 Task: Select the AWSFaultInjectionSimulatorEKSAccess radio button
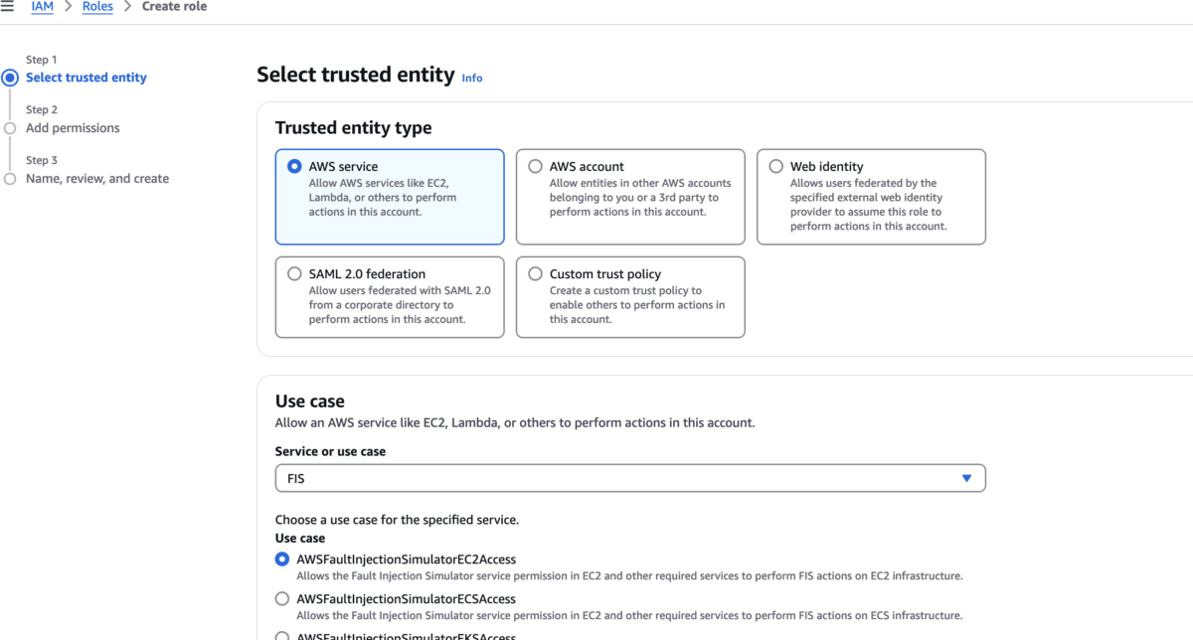(282, 636)
